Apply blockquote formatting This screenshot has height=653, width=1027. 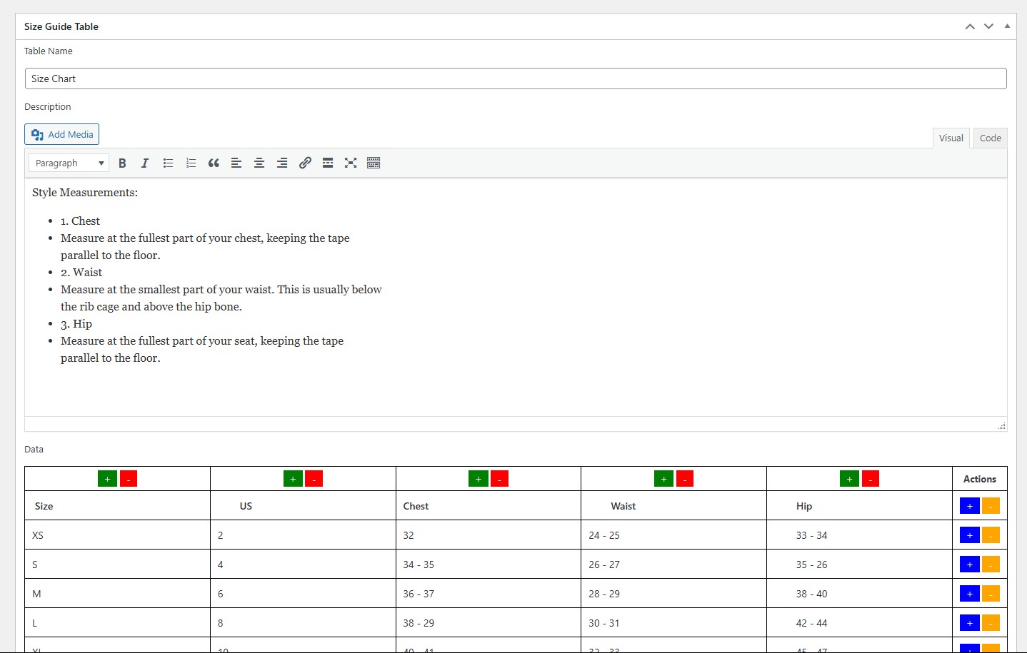click(x=214, y=163)
